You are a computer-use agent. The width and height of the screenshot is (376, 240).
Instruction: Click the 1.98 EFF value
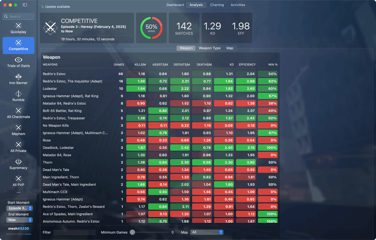[241, 26]
